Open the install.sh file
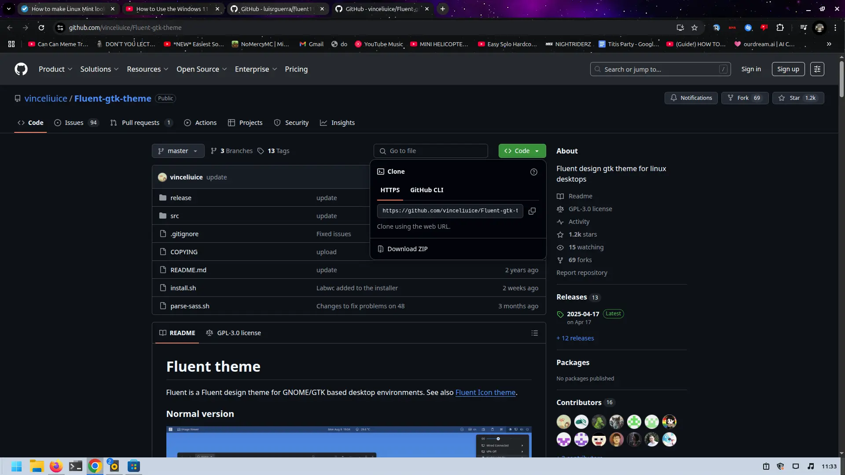 point(183,288)
